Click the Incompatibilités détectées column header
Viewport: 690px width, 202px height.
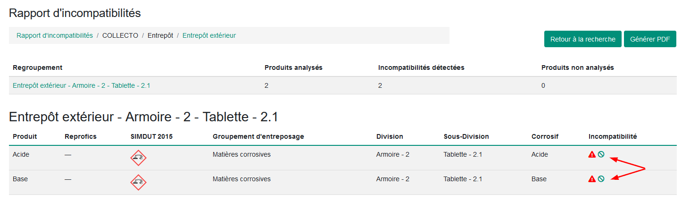(421, 67)
